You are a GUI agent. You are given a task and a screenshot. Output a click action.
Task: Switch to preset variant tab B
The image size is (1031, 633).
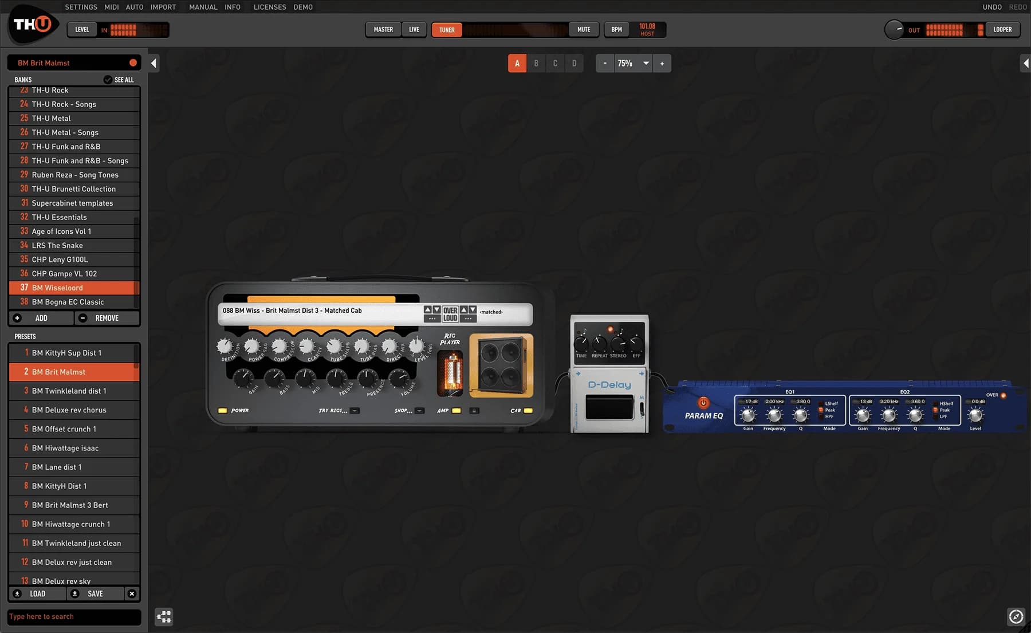tap(536, 63)
